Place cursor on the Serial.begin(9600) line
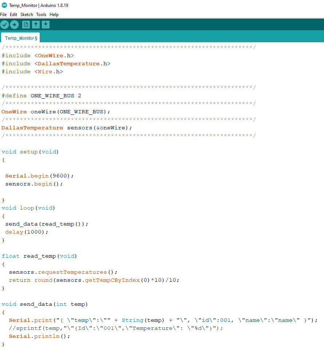The height and width of the screenshot is (351, 324). [x=39, y=176]
